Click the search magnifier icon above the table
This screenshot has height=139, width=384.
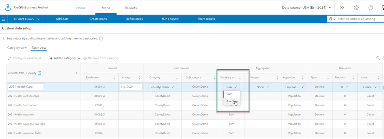[x=378, y=58]
